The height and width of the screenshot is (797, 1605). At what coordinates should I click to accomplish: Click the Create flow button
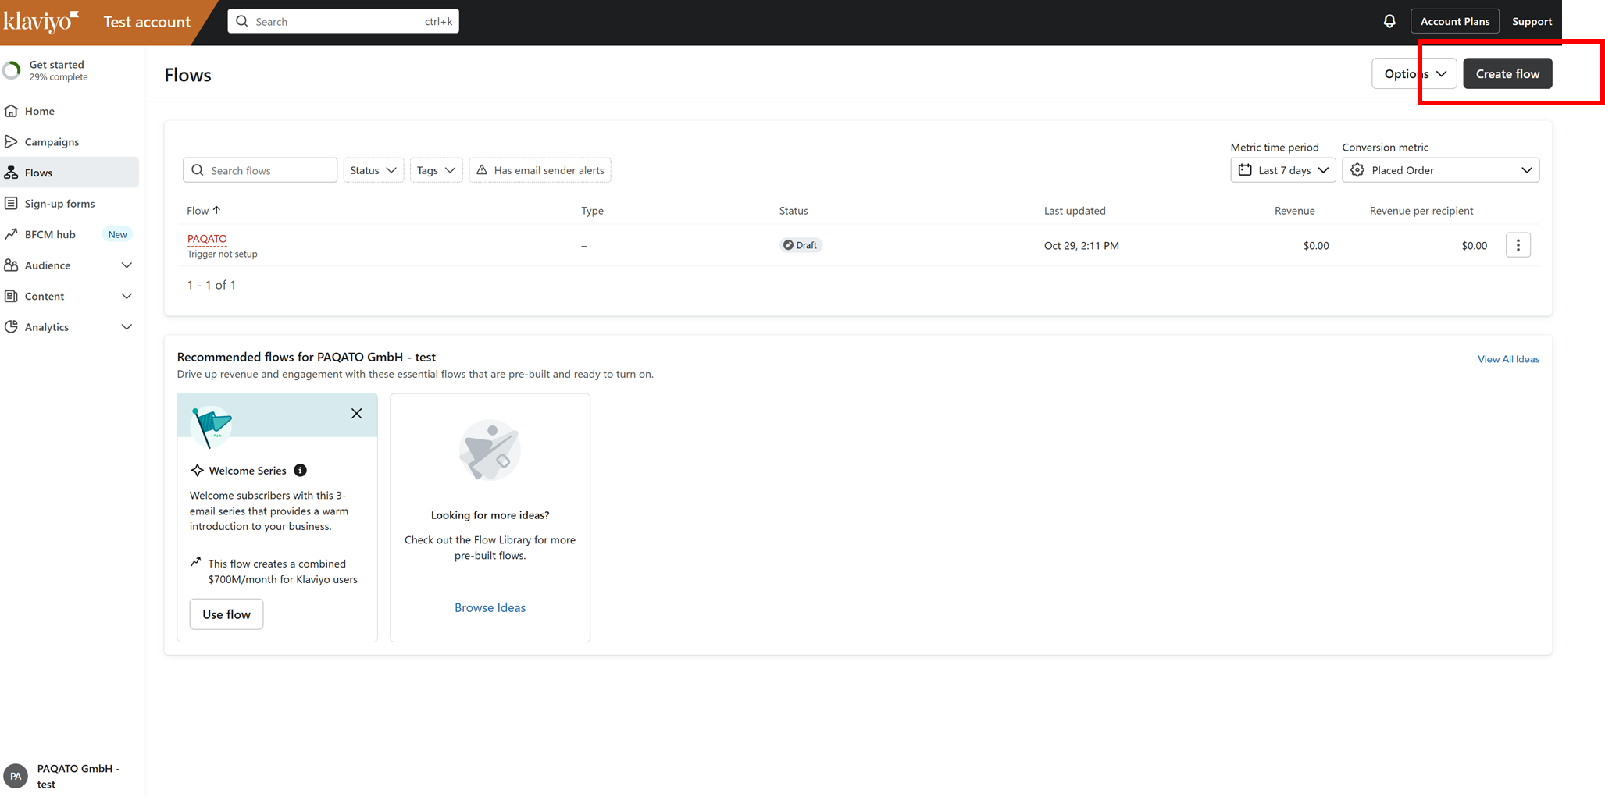[x=1507, y=73]
